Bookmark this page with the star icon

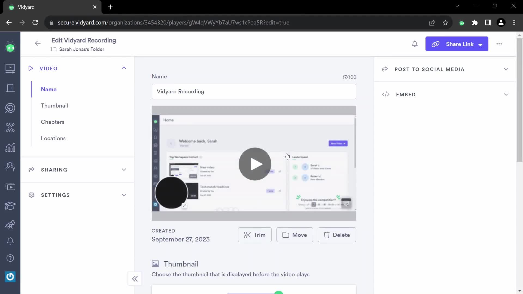click(445, 23)
